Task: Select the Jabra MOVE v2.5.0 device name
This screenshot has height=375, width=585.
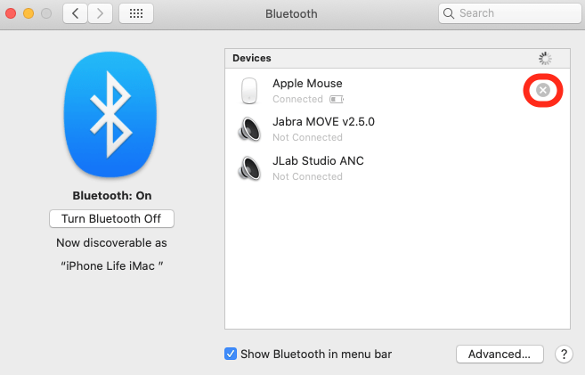Action: coord(323,122)
